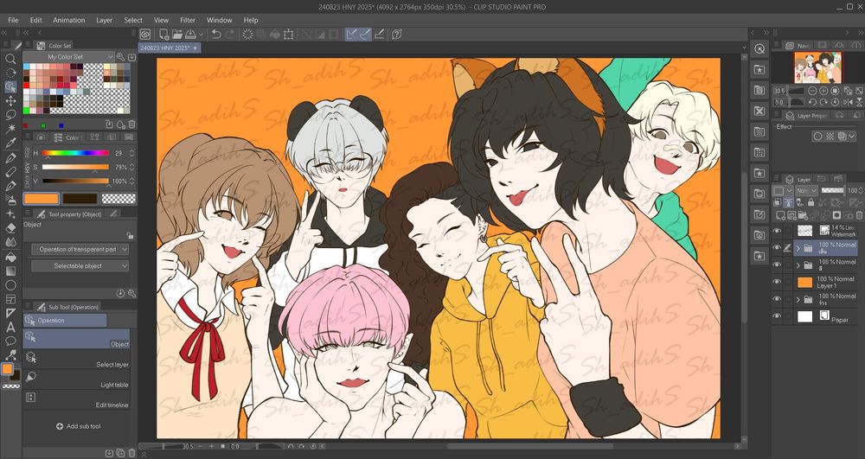The height and width of the screenshot is (459, 865).
Task: Click the Hue slider in Color panel
Action: pos(75,153)
